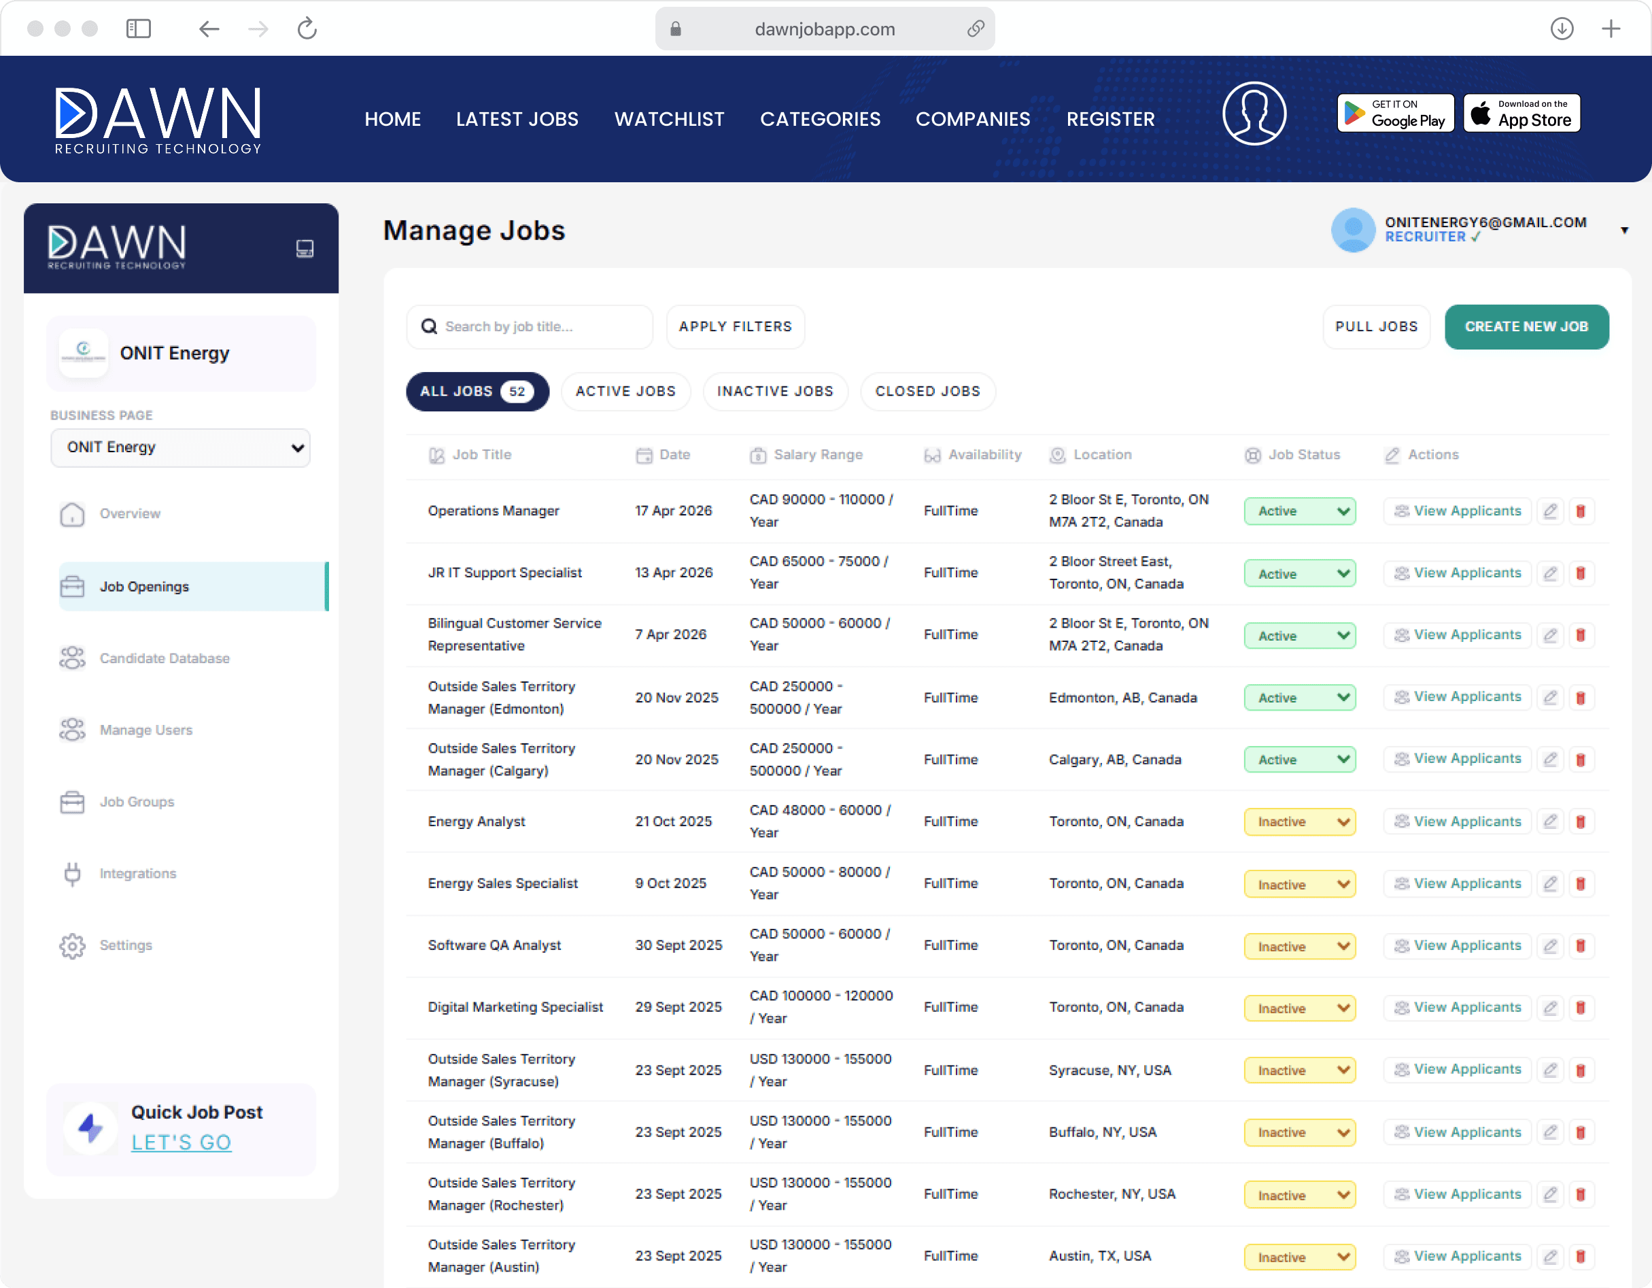Screen dimensions: 1652x1288
Task: Follow the LET'S GO link
Action: tap(181, 1142)
